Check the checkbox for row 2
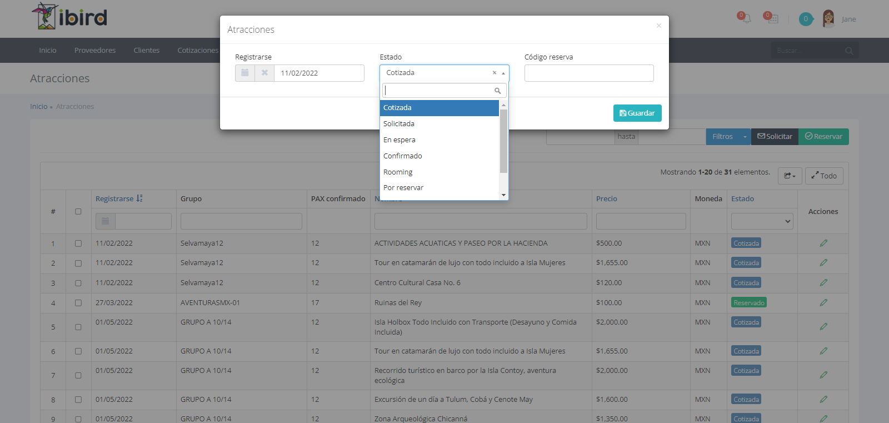Image resolution: width=889 pixels, height=423 pixels. coord(78,263)
